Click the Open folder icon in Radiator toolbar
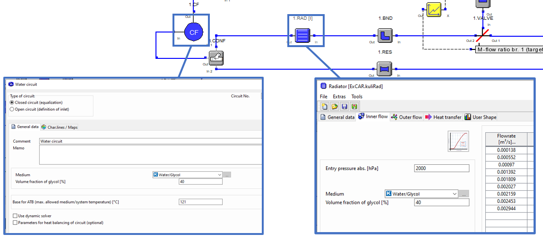The height and width of the screenshot is (242, 543). pos(334,107)
